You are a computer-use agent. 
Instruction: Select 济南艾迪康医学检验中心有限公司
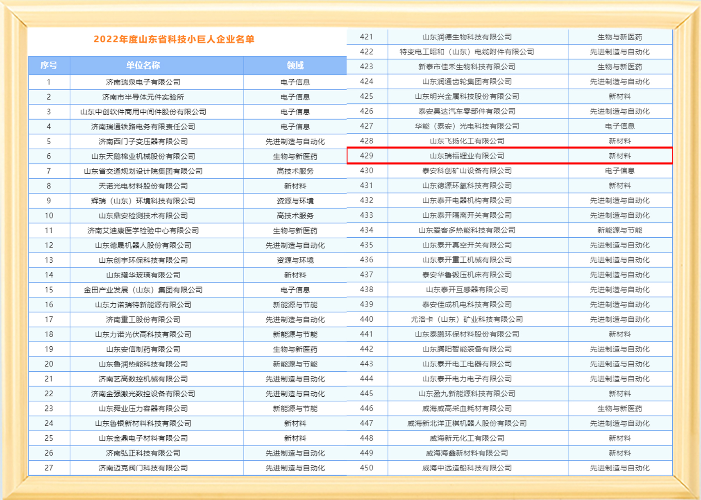tap(143, 230)
